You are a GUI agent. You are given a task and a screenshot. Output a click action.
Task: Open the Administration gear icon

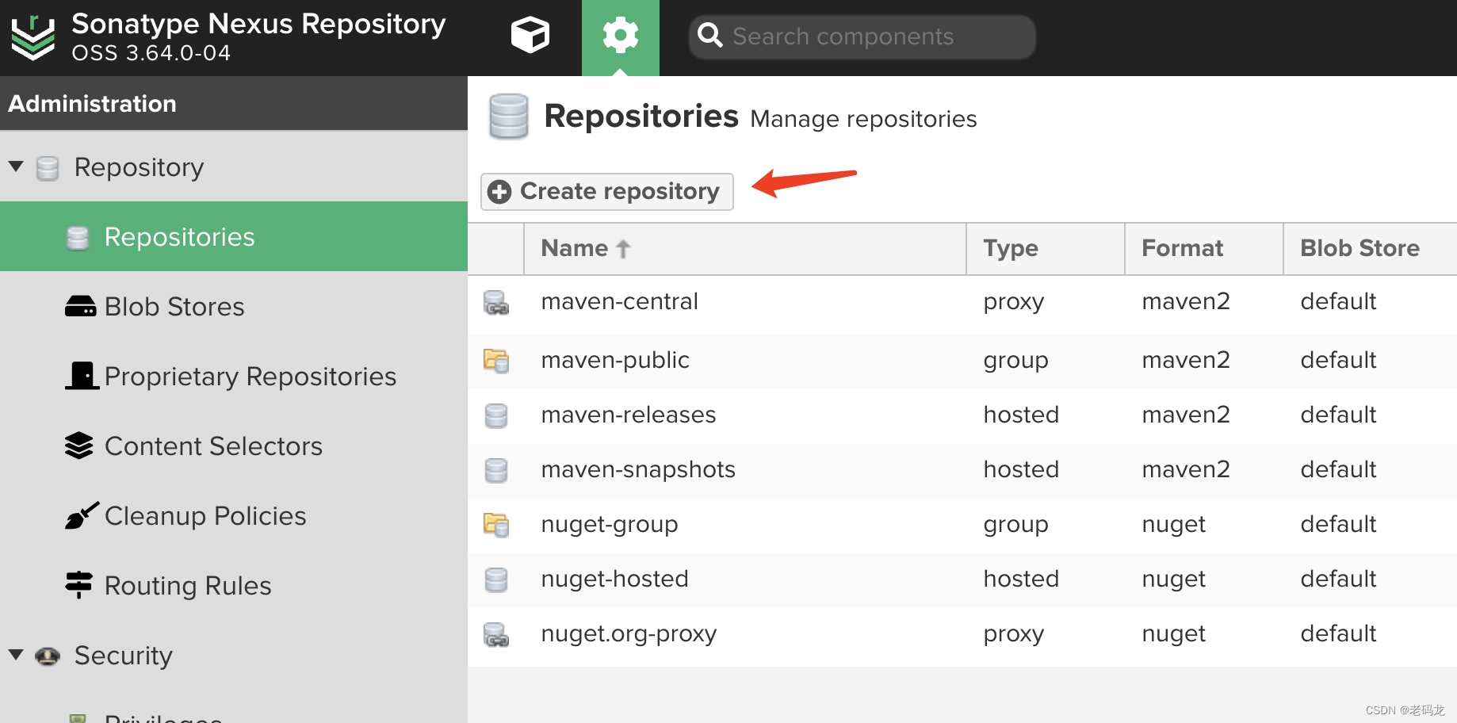point(621,36)
